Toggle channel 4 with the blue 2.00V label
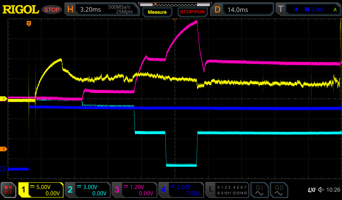The image size is (342, 200). coord(181,190)
